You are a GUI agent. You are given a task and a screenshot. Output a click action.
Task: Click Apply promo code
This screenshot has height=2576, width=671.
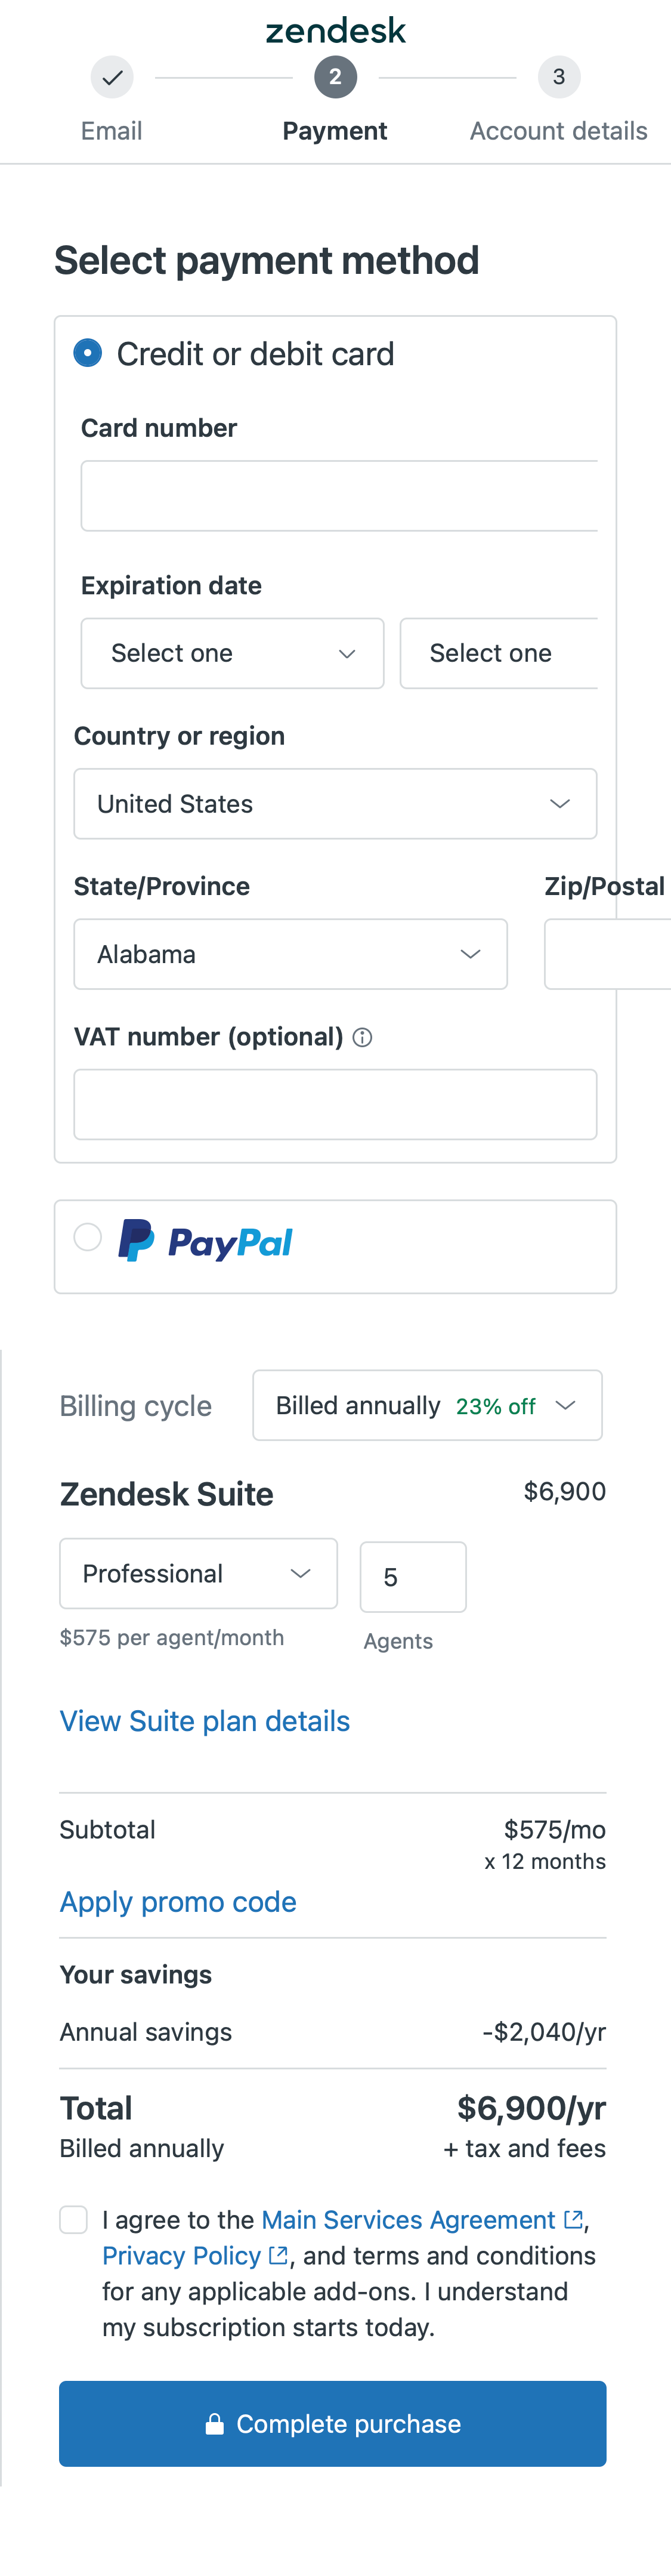(178, 1901)
